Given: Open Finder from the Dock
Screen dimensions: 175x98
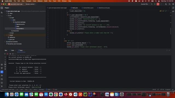Looking at the screenshot, I should coord(7,94).
